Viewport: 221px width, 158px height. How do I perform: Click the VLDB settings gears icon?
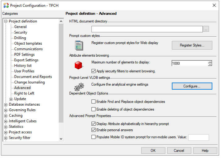pyautogui.click(x=79, y=87)
